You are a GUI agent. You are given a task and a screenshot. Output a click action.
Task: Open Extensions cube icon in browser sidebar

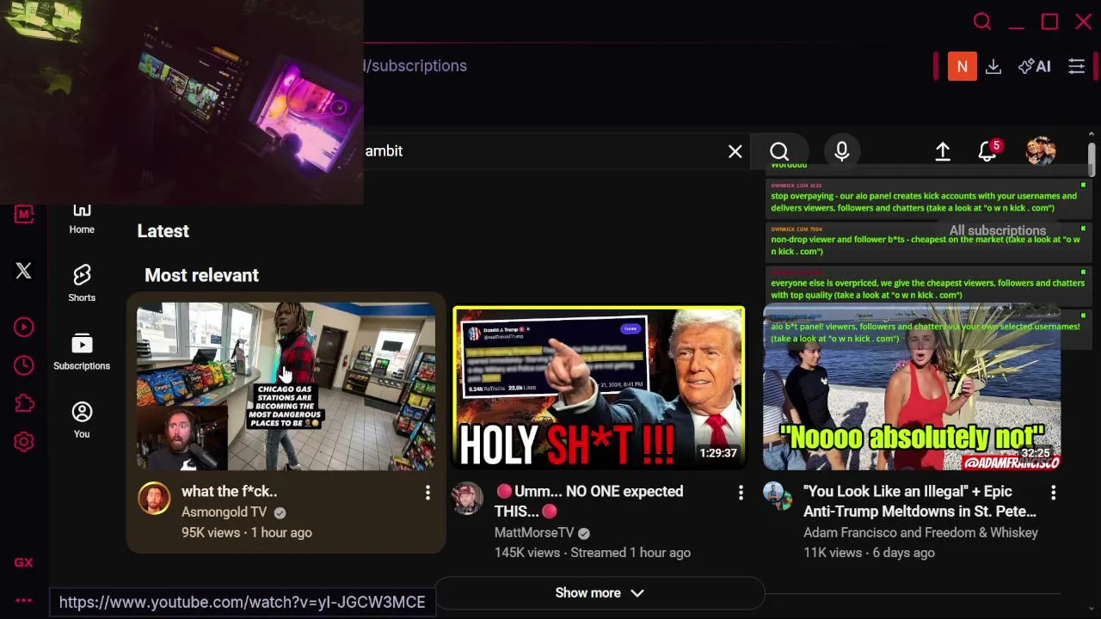(x=24, y=403)
